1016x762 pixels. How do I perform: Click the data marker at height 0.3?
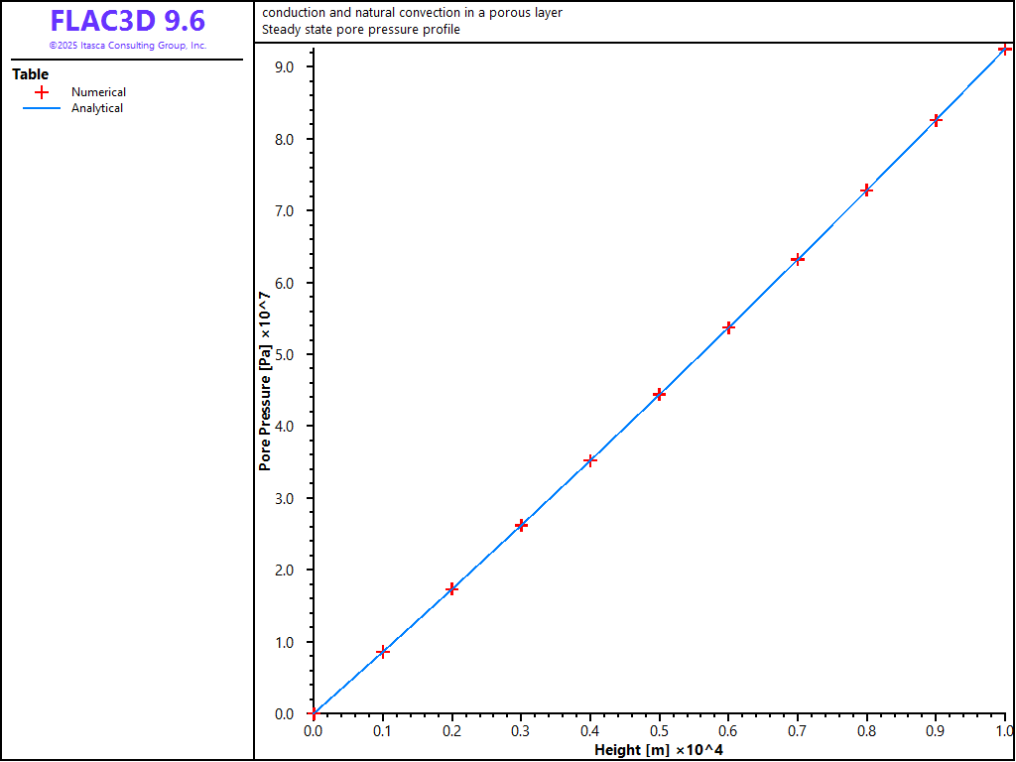coord(521,525)
